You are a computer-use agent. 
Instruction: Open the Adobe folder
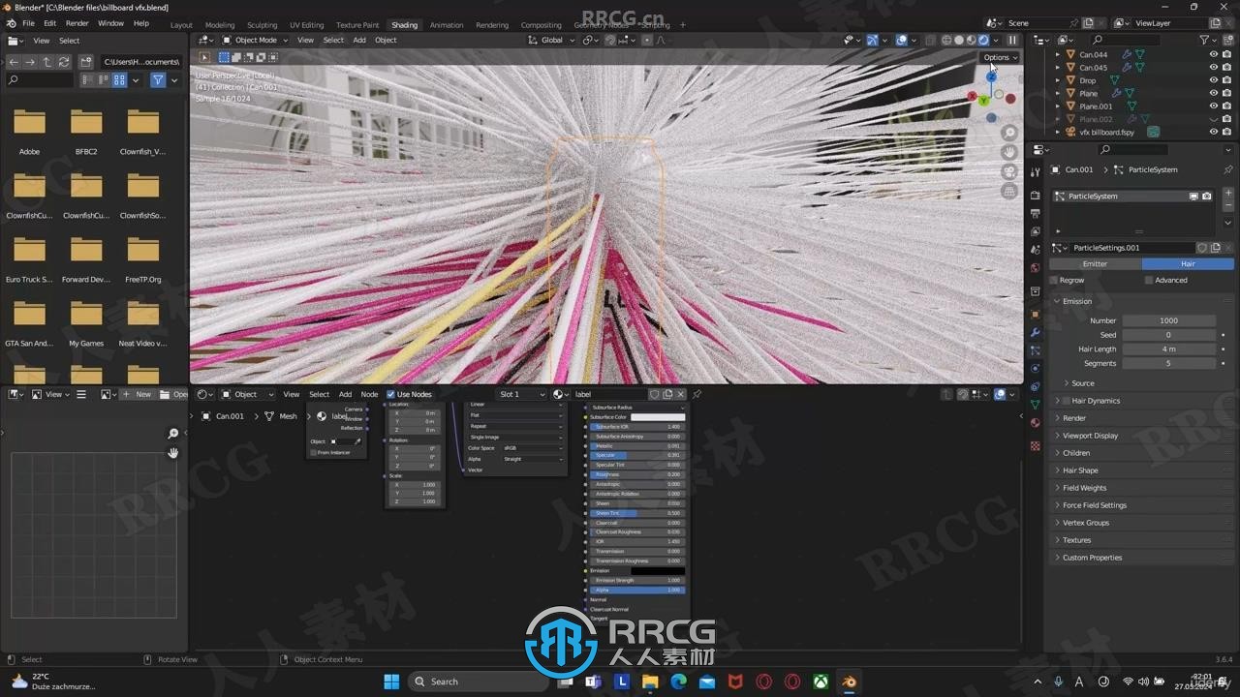click(x=29, y=132)
